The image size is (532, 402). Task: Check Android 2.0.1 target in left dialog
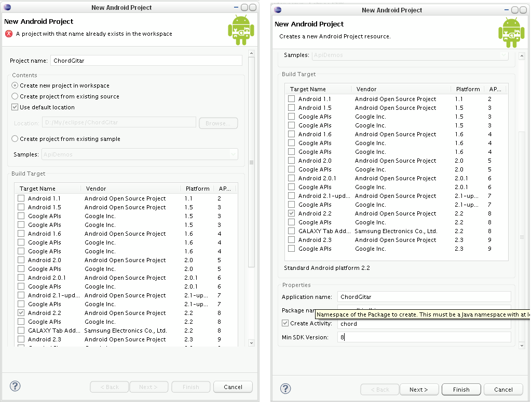21,277
